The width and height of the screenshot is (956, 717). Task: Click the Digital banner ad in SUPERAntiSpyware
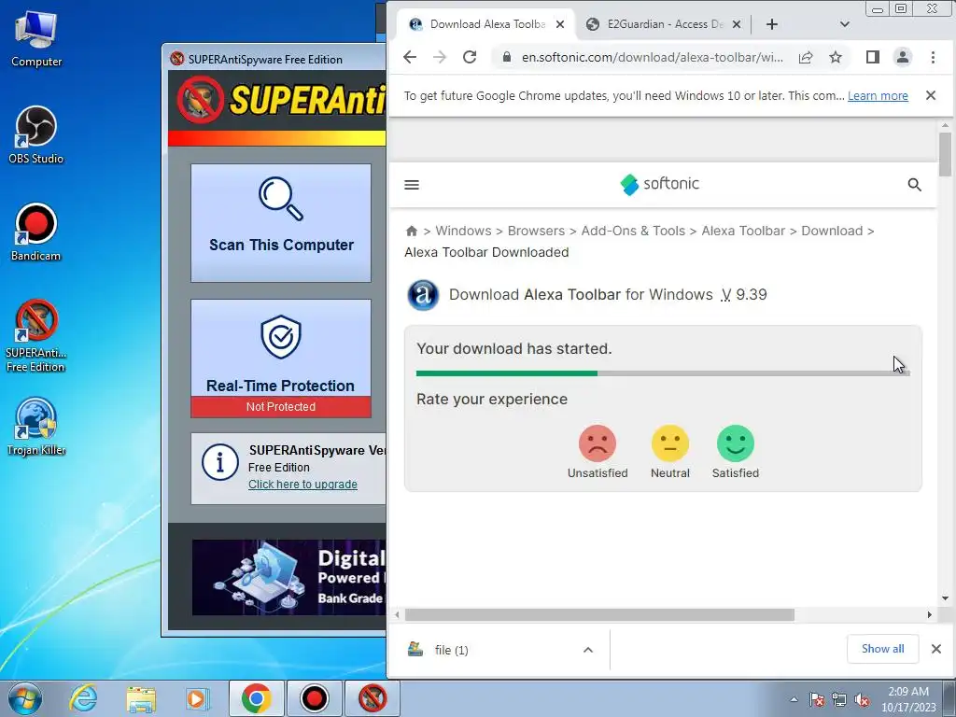(288, 577)
